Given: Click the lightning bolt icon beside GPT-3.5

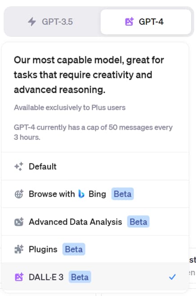Looking at the screenshot, I should point(32,22).
